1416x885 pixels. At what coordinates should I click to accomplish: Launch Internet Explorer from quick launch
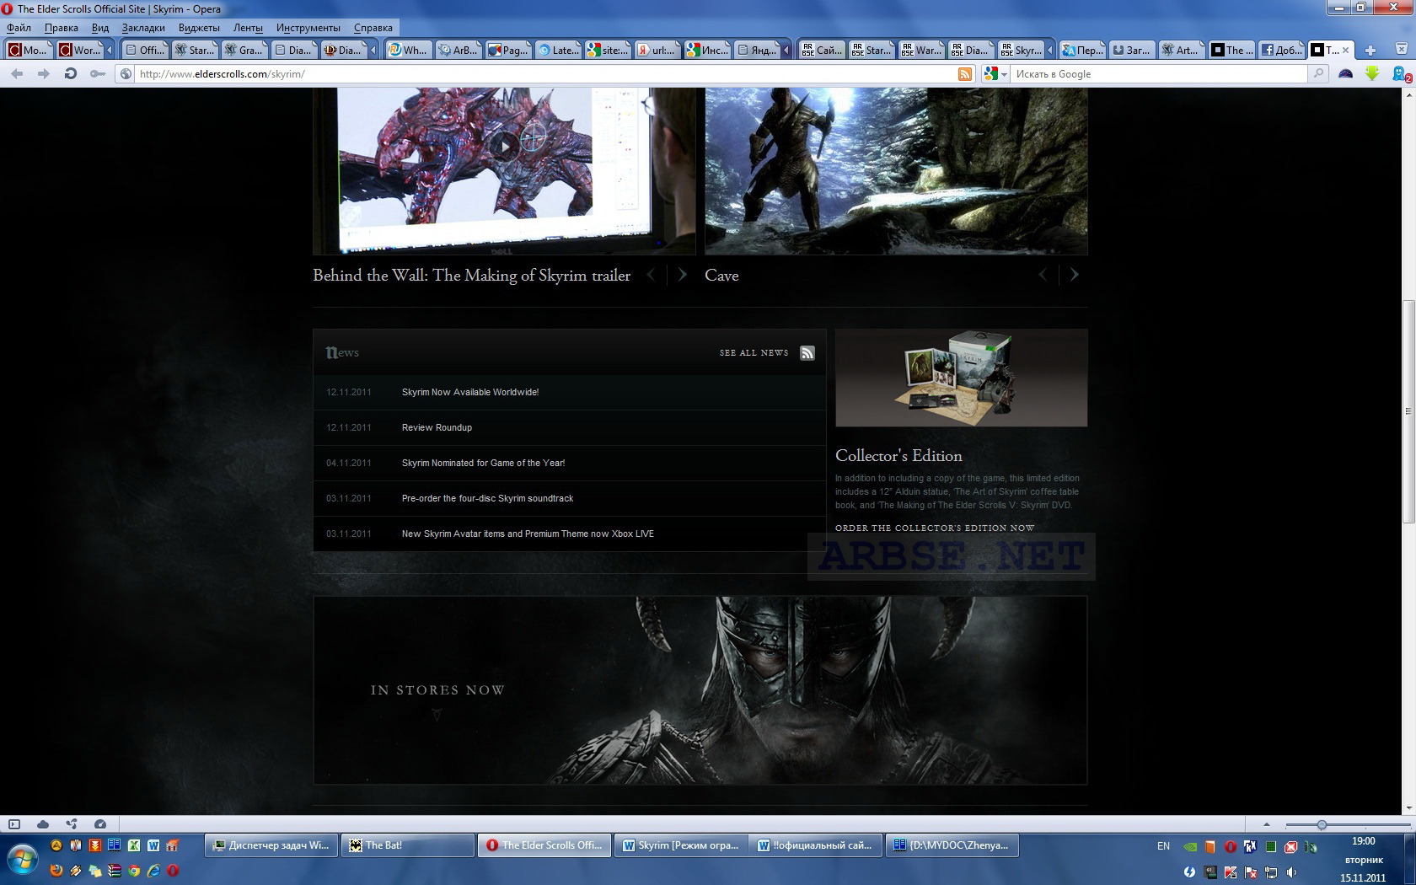tap(153, 871)
